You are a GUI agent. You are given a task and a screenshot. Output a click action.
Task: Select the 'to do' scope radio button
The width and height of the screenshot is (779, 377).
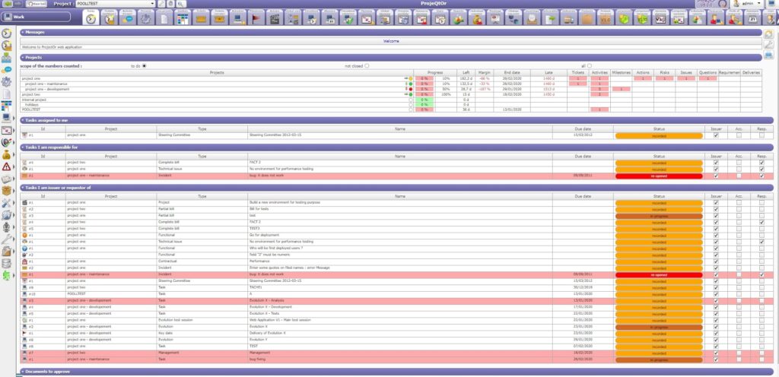(144, 65)
